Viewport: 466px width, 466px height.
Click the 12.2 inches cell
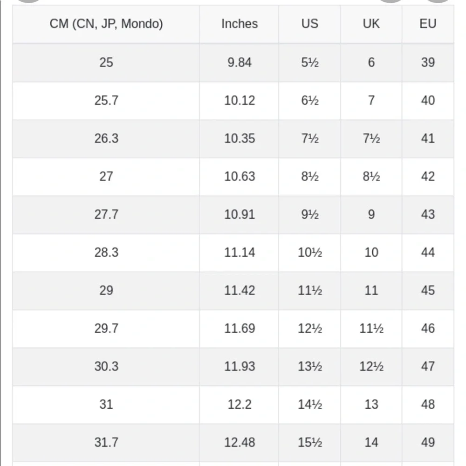[240, 404]
